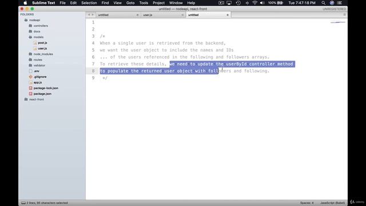The height and width of the screenshot is (206, 366).
Task: Toggle side bar icon in status bar
Action: click(23, 203)
